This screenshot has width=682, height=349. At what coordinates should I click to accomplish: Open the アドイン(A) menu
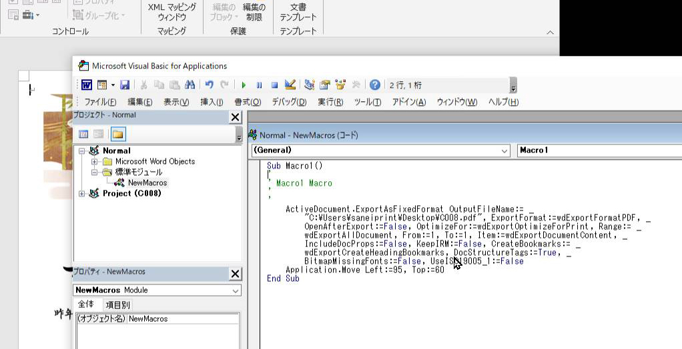click(409, 102)
